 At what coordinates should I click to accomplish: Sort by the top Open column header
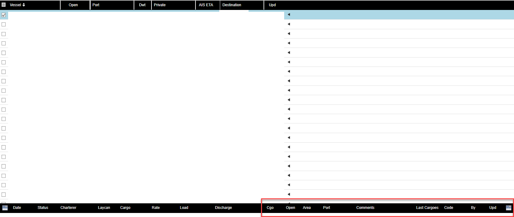coord(73,5)
